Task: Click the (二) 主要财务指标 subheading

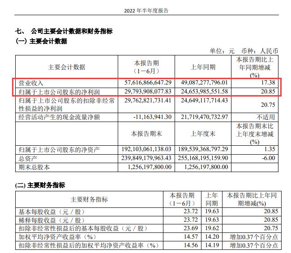Action: (41, 185)
